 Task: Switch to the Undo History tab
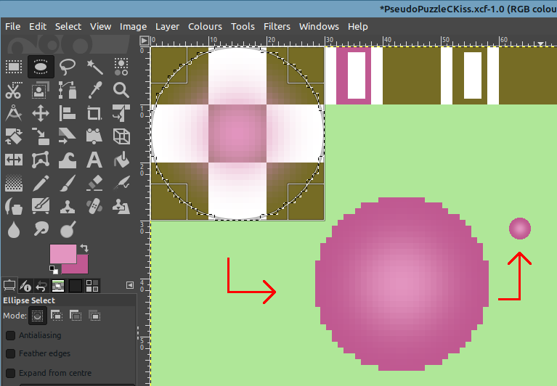coord(41,286)
